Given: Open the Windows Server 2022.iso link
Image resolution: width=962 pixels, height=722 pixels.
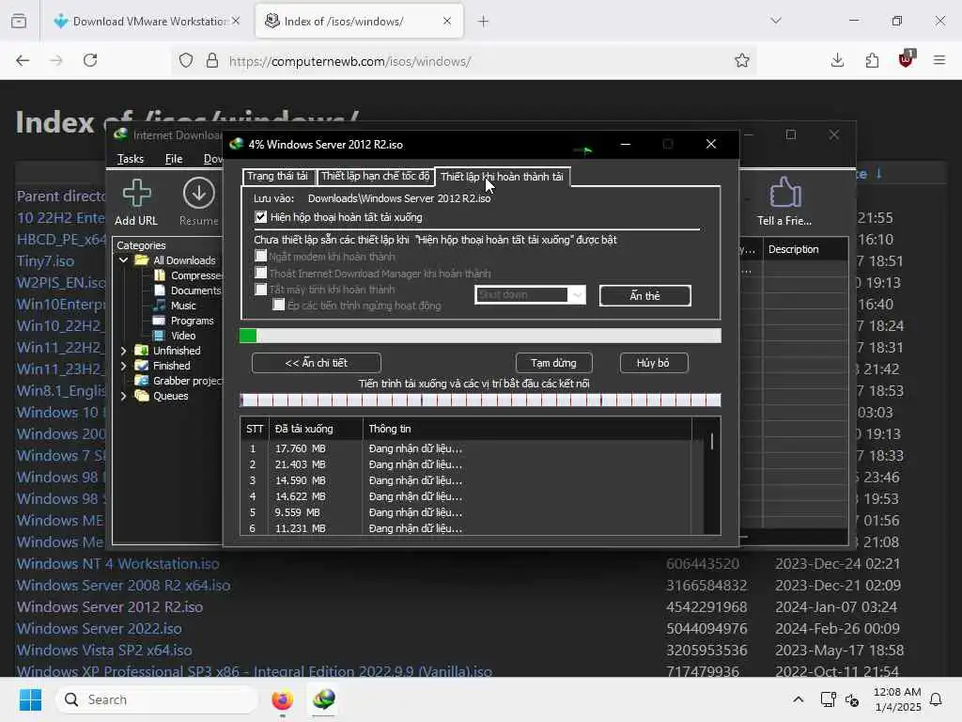Looking at the screenshot, I should [99, 629].
